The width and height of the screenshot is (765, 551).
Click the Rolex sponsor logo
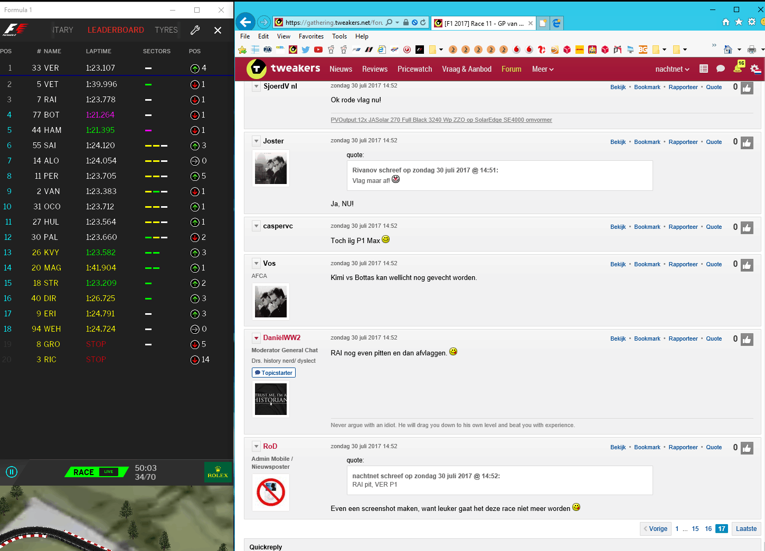coord(218,472)
